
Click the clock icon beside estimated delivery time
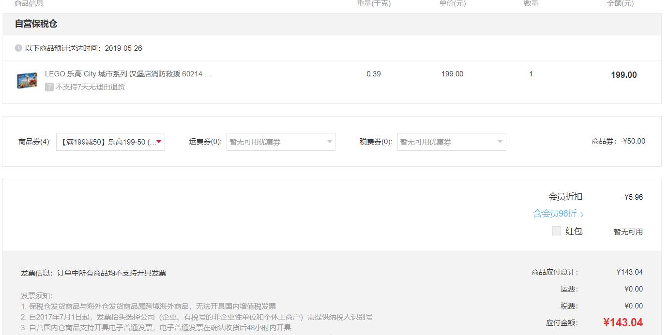tap(18, 48)
